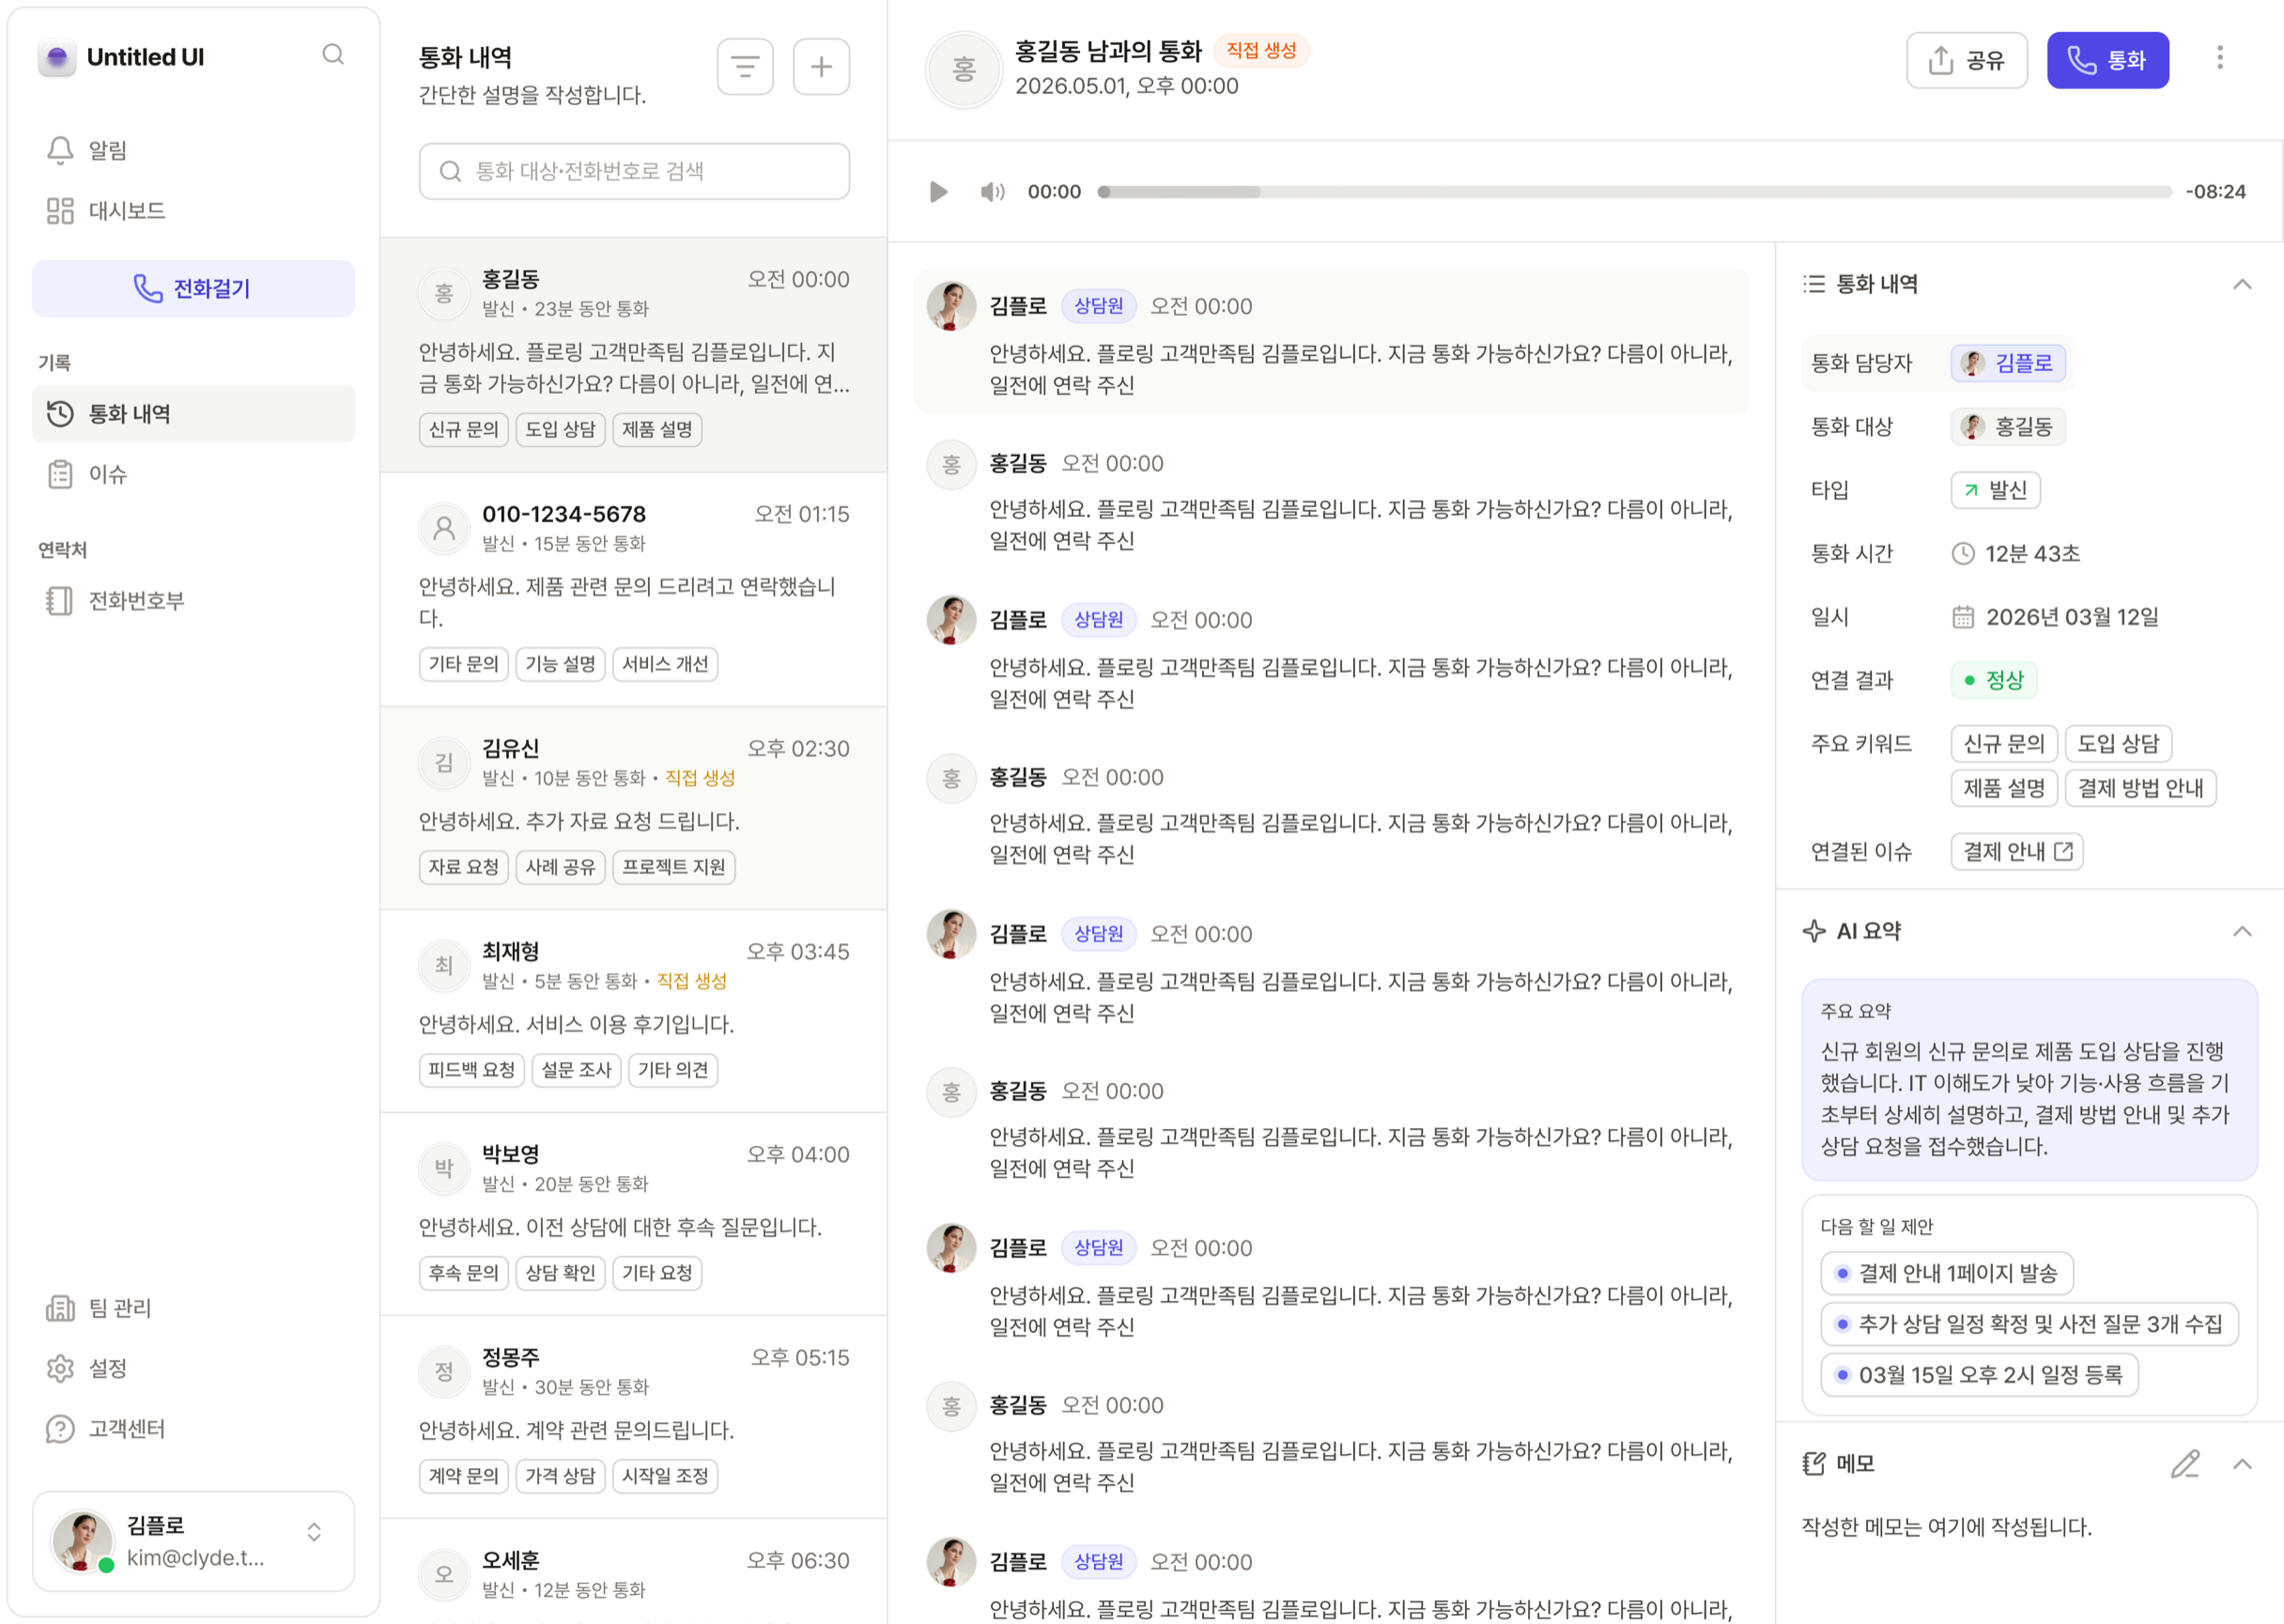Click the 김플로 assignee chip
2284x1624 pixels.
(x=2008, y=363)
